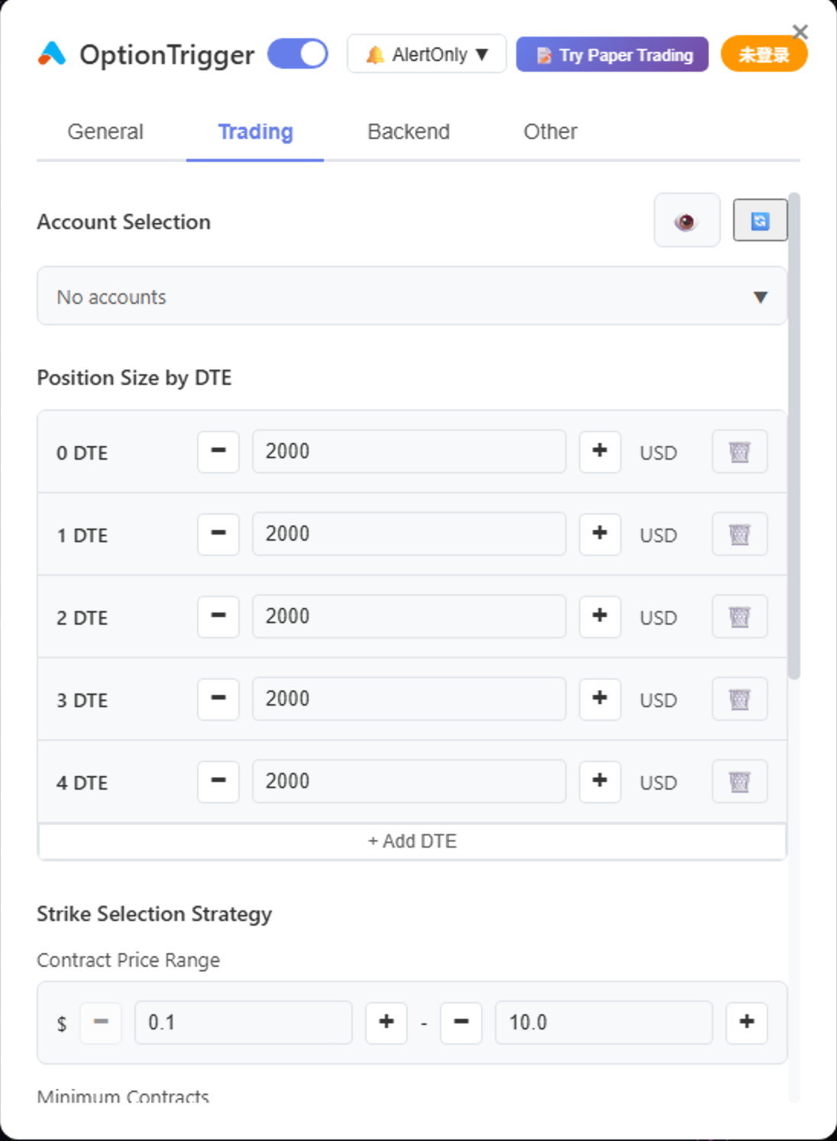
Task: Click the USD label in 4 DTE row
Action: point(658,783)
